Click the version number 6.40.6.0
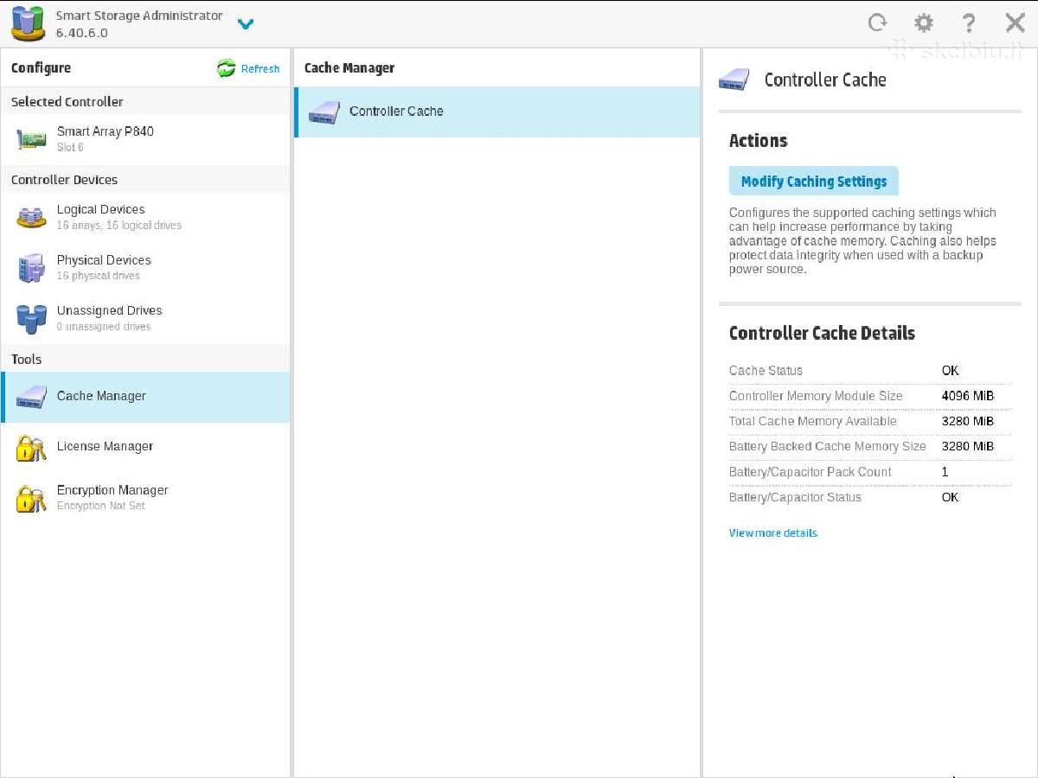 point(82,33)
